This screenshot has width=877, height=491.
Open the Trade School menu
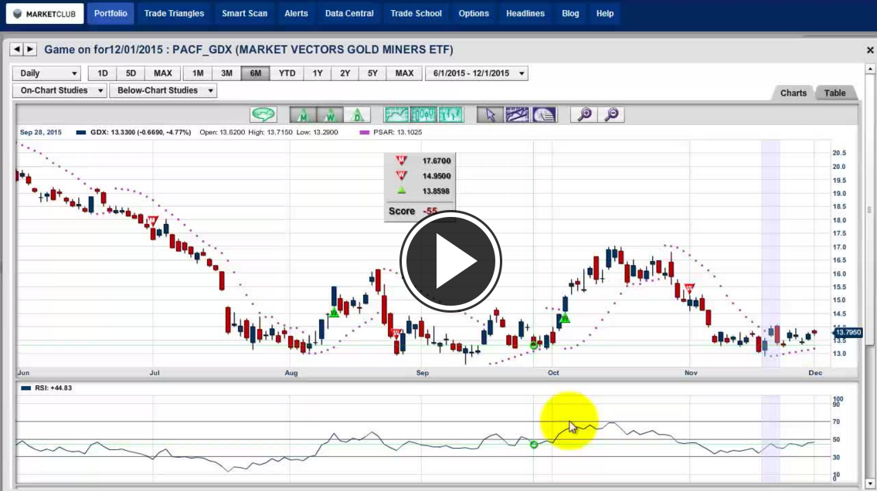tap(416, 13)
